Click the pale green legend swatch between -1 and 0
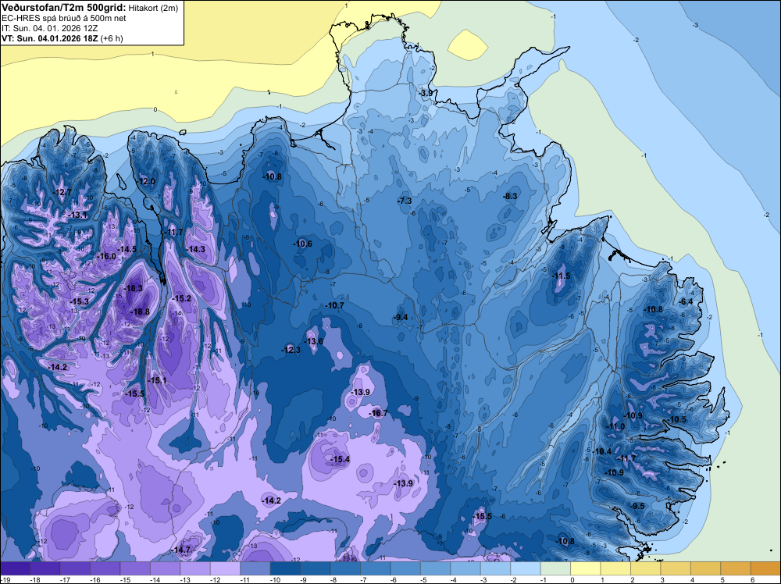Image resolution: width=781 pixels, height=584 pixels. 555,568
